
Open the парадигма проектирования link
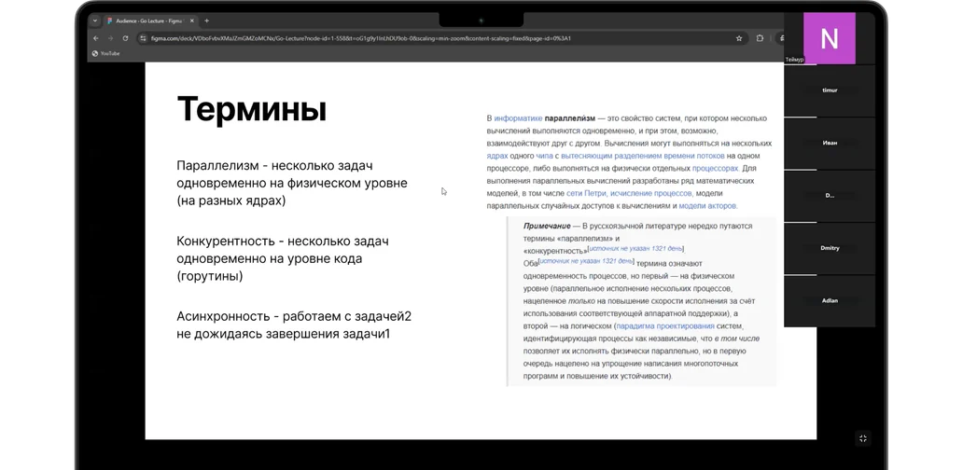pyautogui.click(x=665, y=325)
